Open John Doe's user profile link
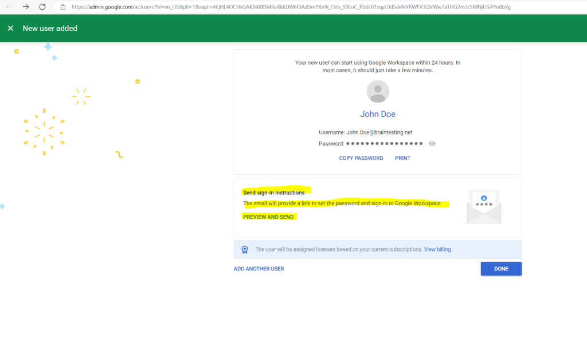 click(378, 114)
